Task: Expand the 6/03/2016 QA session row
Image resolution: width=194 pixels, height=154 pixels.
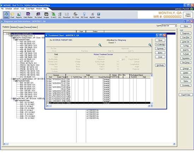Action: [48, 91]
